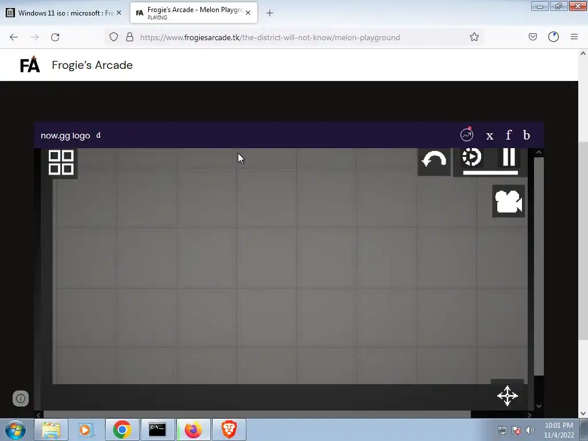Open the item grid menu in game
This screenshot has width=588, height=441.
point(61,163)
